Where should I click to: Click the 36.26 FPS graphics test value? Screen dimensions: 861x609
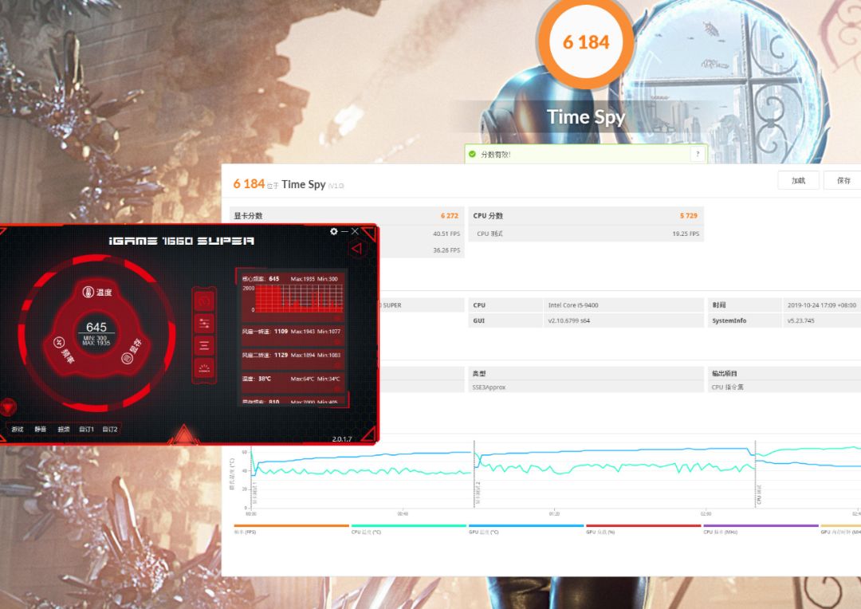point(446,249)
